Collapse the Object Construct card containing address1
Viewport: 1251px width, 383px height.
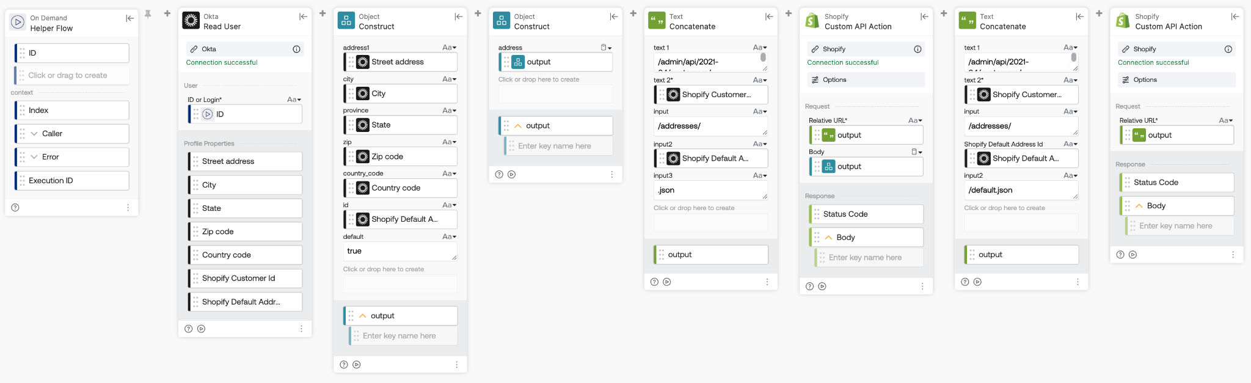(x=458, y=16)
